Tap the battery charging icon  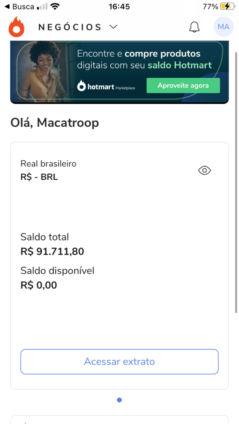click(227, 7)
